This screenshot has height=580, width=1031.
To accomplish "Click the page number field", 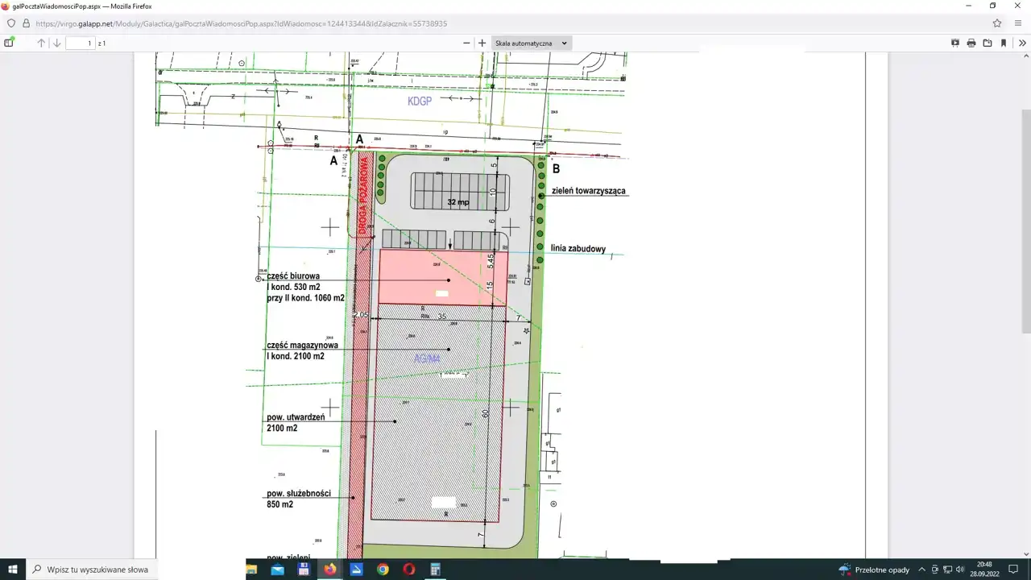I will 80,43.
